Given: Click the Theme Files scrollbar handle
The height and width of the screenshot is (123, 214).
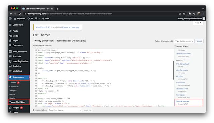Looking at the screenshot, I should coord(173,70).
